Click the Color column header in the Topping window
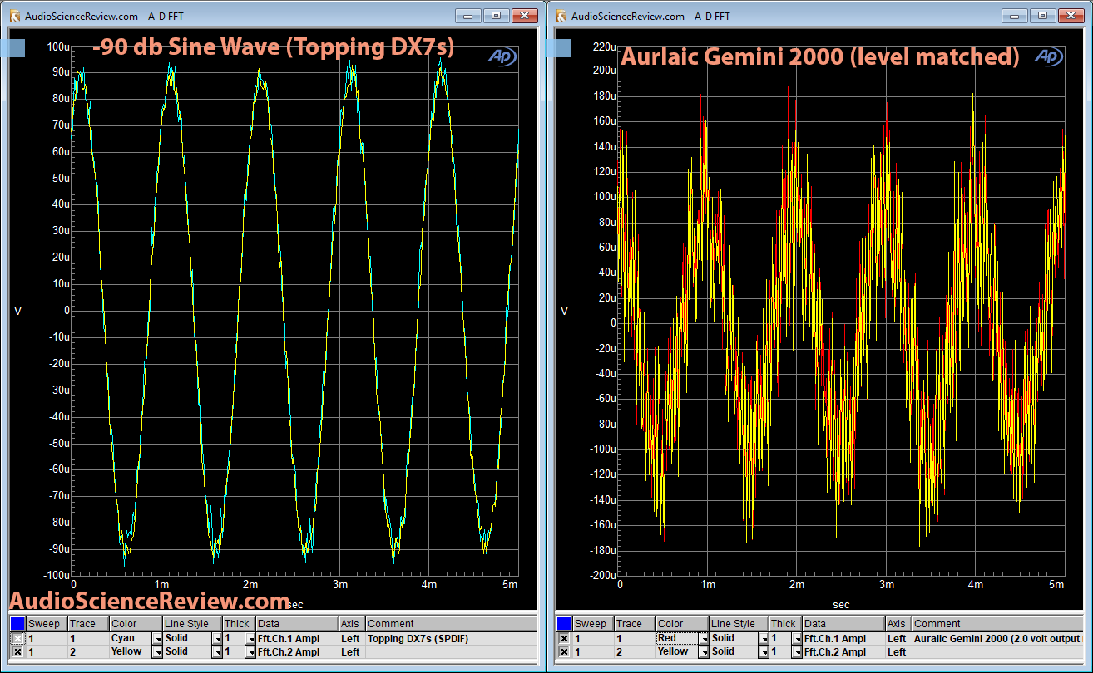 [136, 623]
